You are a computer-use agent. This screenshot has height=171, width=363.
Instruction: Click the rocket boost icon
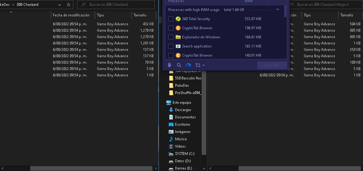pos(169,65)
